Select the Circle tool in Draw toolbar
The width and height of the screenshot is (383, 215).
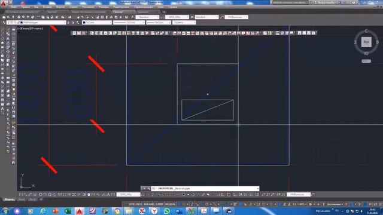2,56
